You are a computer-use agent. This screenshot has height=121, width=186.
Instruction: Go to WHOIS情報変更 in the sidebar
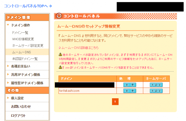pyautogui.click(x=23, y=39)
